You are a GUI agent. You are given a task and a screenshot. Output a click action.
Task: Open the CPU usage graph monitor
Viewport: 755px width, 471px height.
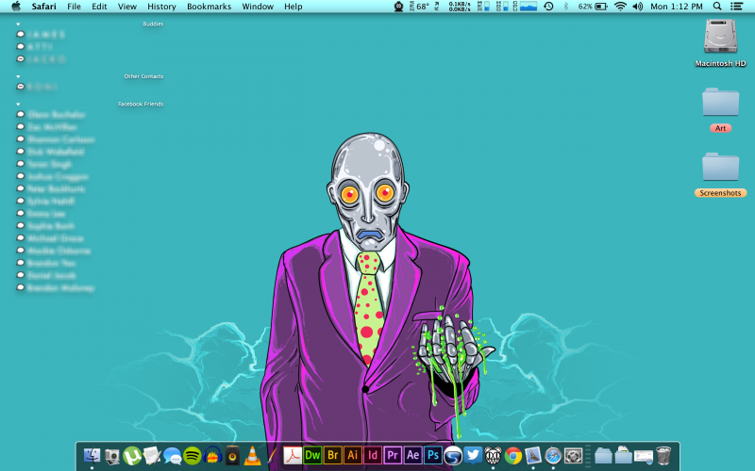click(x=525, y=7)
